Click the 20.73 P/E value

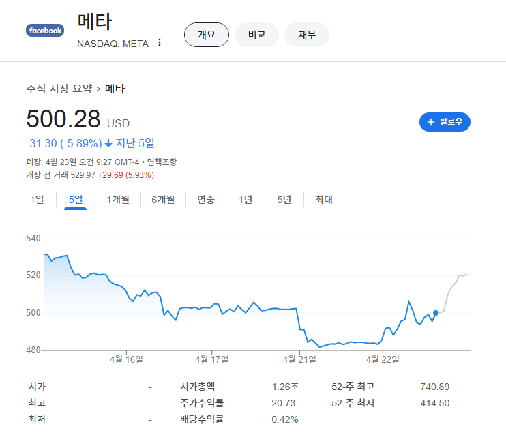coord(283,403)
